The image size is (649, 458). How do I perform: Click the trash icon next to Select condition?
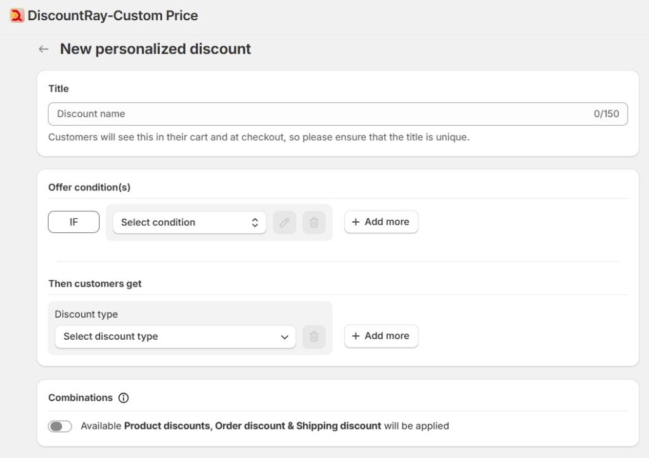pos(314,223)
